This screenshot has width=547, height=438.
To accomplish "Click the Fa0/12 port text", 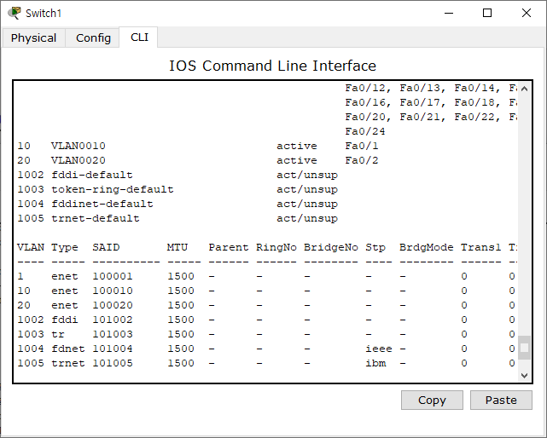I will [365, 88].
